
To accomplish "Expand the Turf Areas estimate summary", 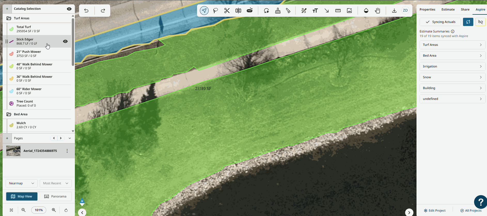I will coord(453,45).
